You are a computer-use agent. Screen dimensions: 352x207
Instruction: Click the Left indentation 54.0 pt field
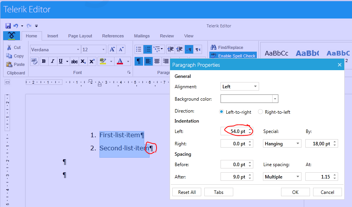click(237, 131)
